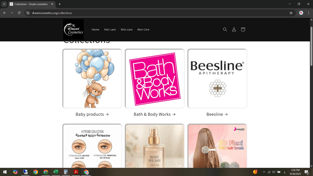The width and height of the screenshot is (313, 176).
Task: Bookmark this page with star icon
Action: click(x=291, y=13)
